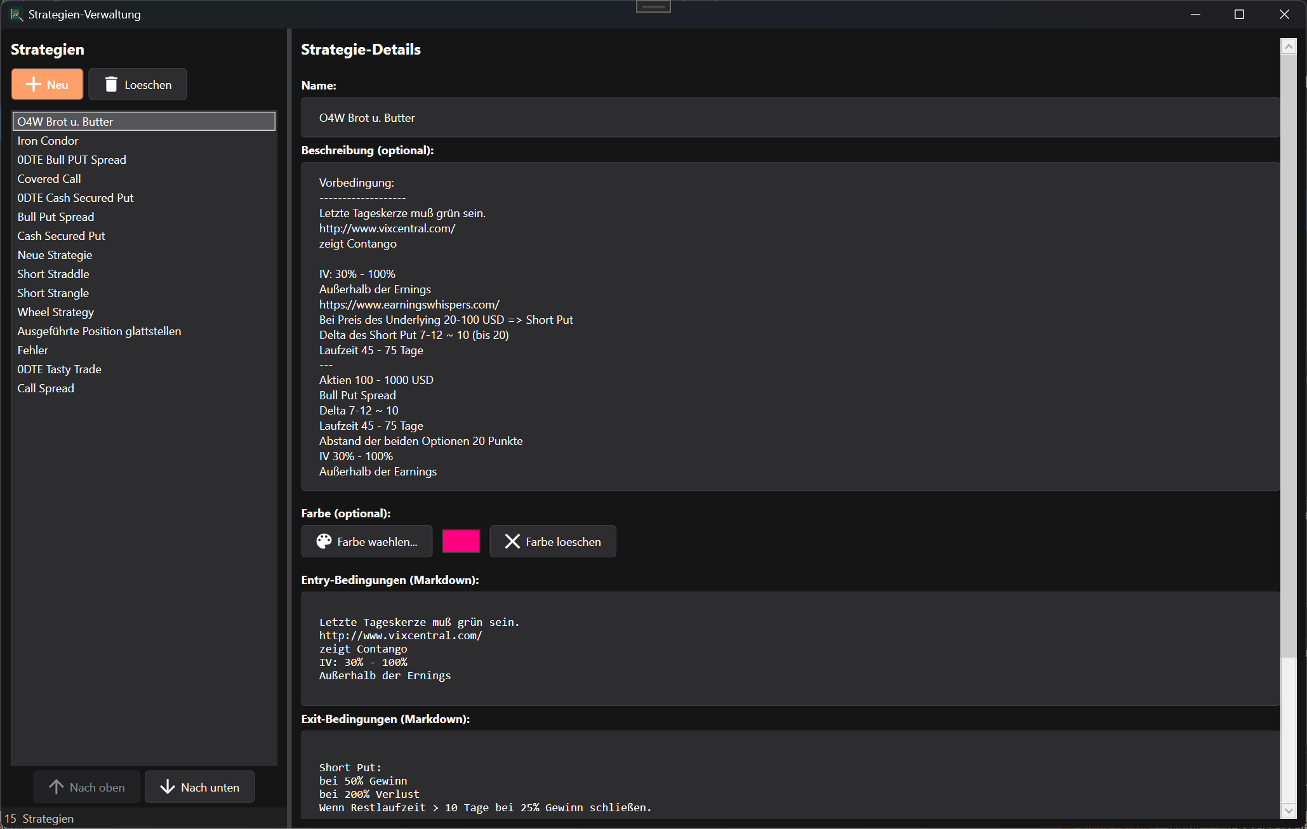Click the X icon on Farbe loeschen
This screenshot has height=829, width=1307.
tap(512, 541)
